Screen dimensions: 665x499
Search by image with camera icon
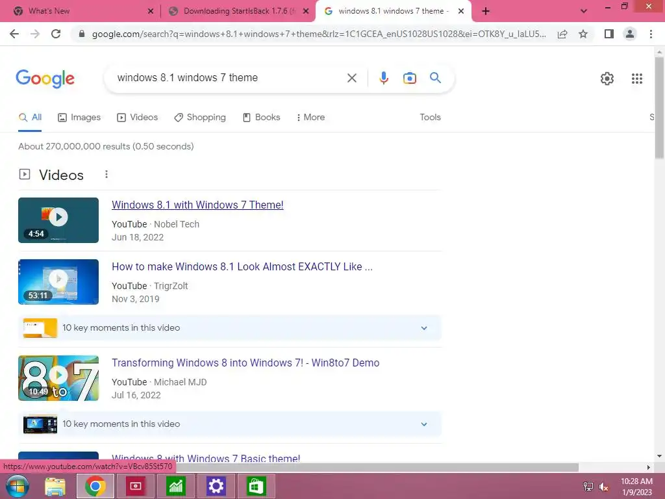point(410,78)
